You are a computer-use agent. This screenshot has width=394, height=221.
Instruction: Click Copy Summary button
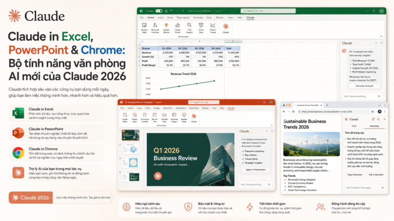click(x=355, y=174)
